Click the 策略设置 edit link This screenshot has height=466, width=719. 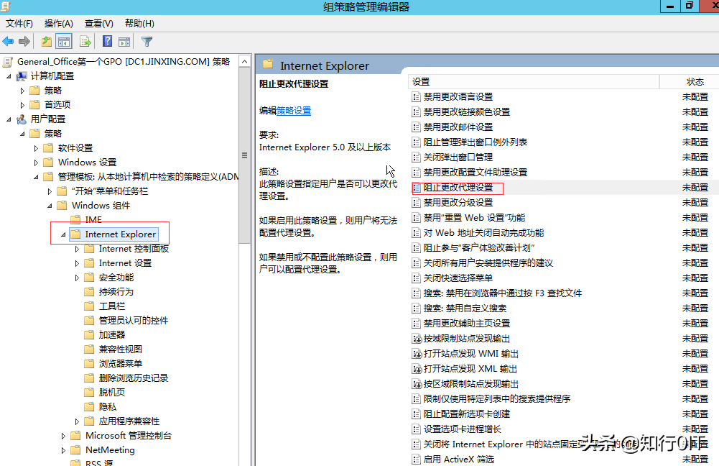(294, 111)
